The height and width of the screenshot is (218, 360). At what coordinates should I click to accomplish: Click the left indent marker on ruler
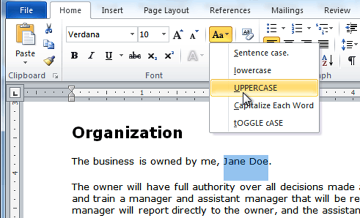point(71,99)
